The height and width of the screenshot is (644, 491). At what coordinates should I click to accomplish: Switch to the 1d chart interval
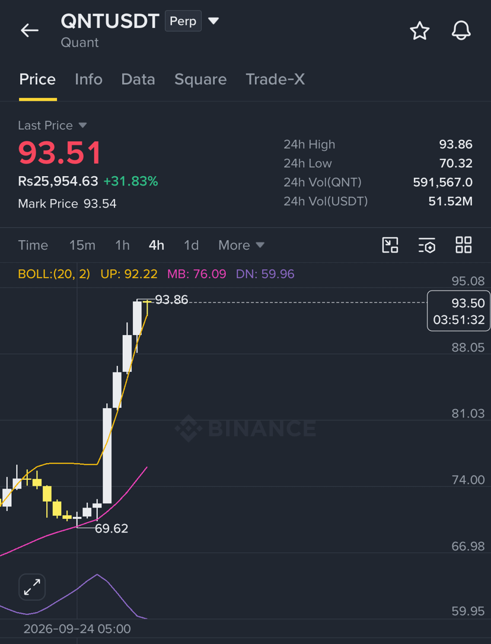pyautogui.click(x=192, y=245)
